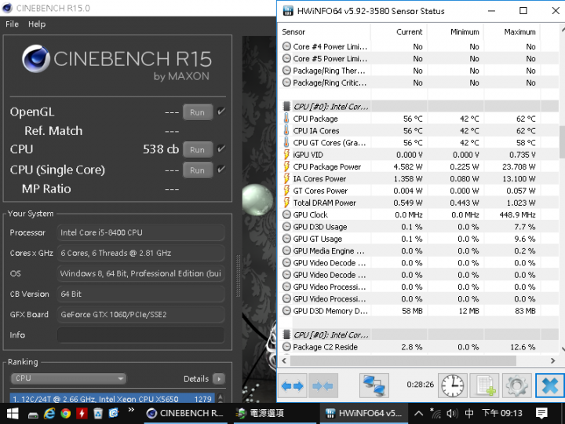Toggle OpenGL test checkbox
The image size is (565, 424).
click(x=221, y=111)
